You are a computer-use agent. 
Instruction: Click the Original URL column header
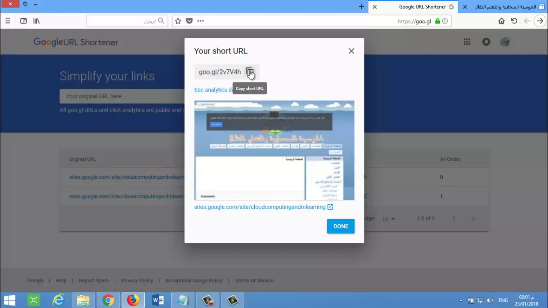(x=83, y=159)
